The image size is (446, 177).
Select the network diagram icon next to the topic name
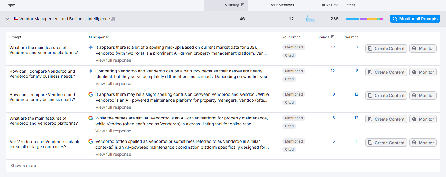click(113, 18)
